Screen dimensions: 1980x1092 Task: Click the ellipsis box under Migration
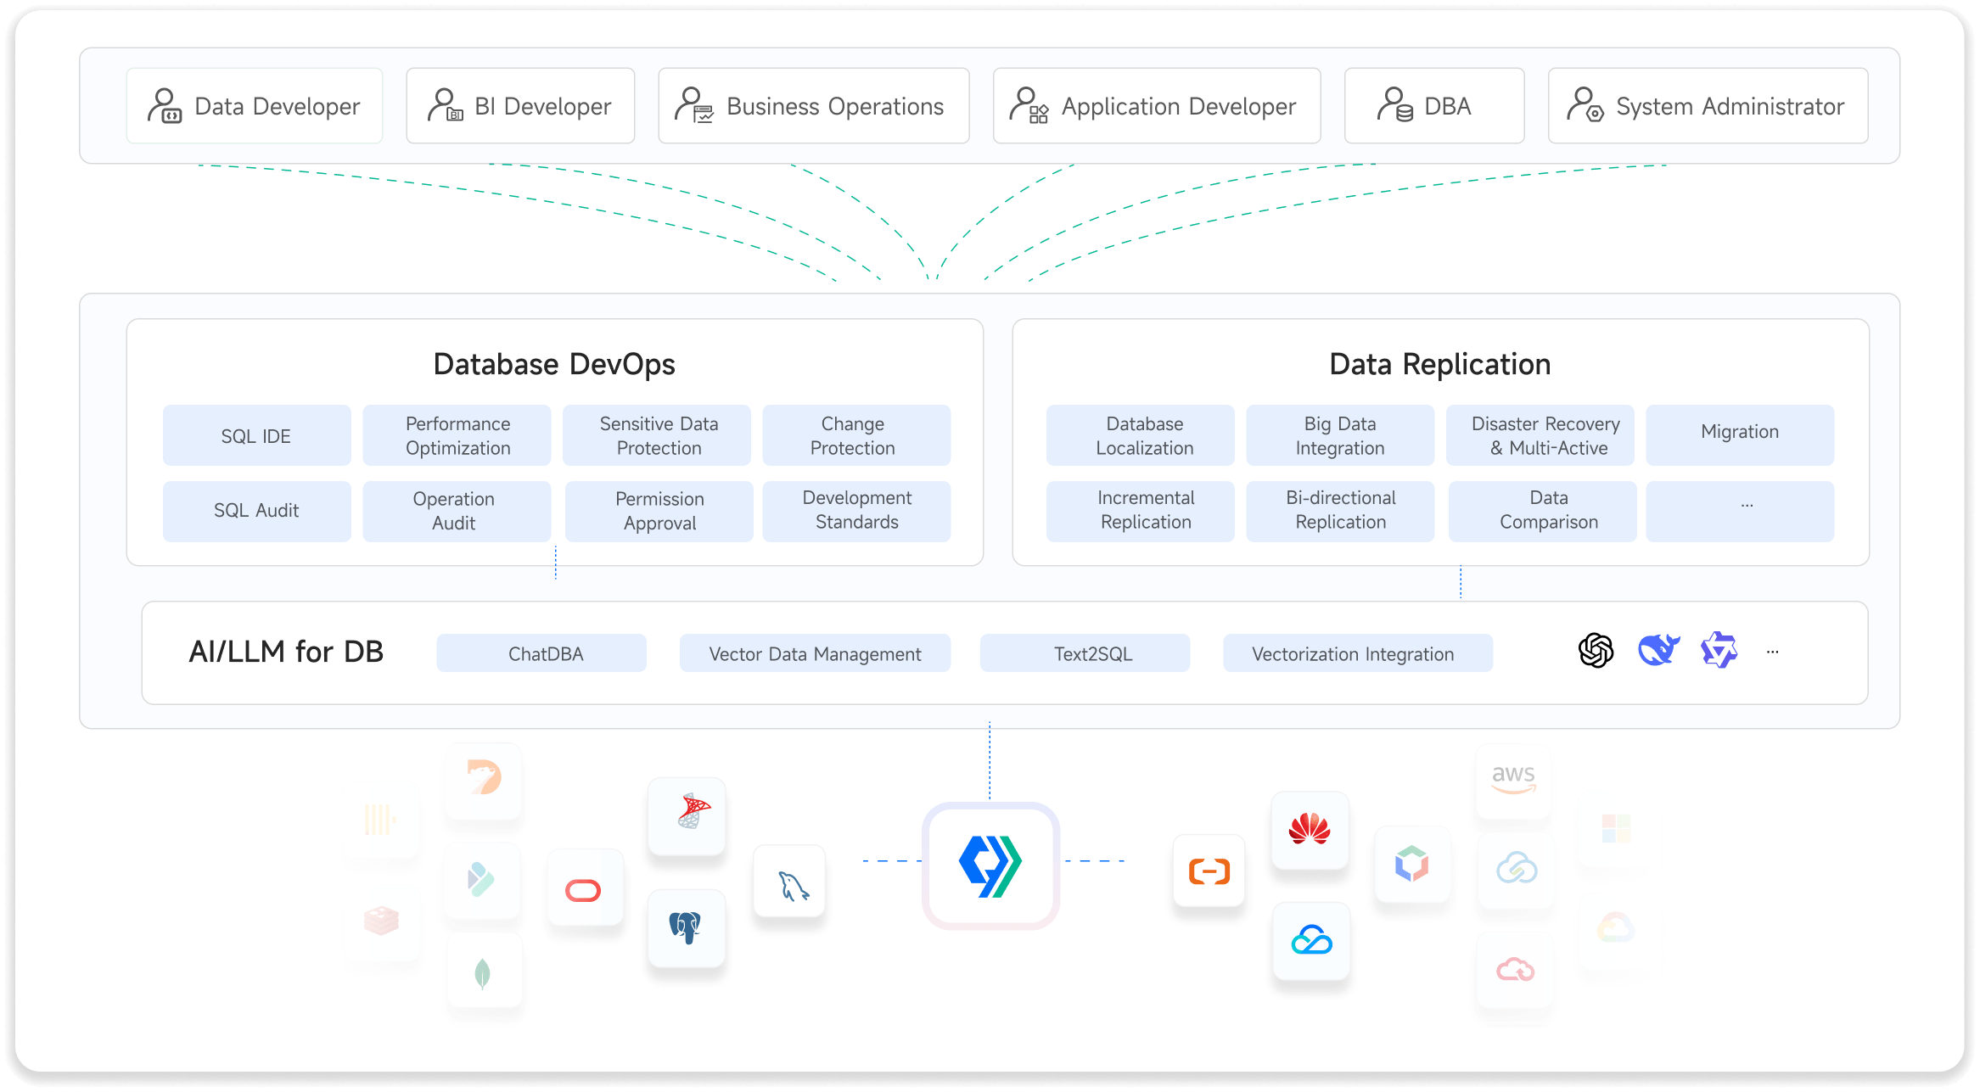(1740, 512)
